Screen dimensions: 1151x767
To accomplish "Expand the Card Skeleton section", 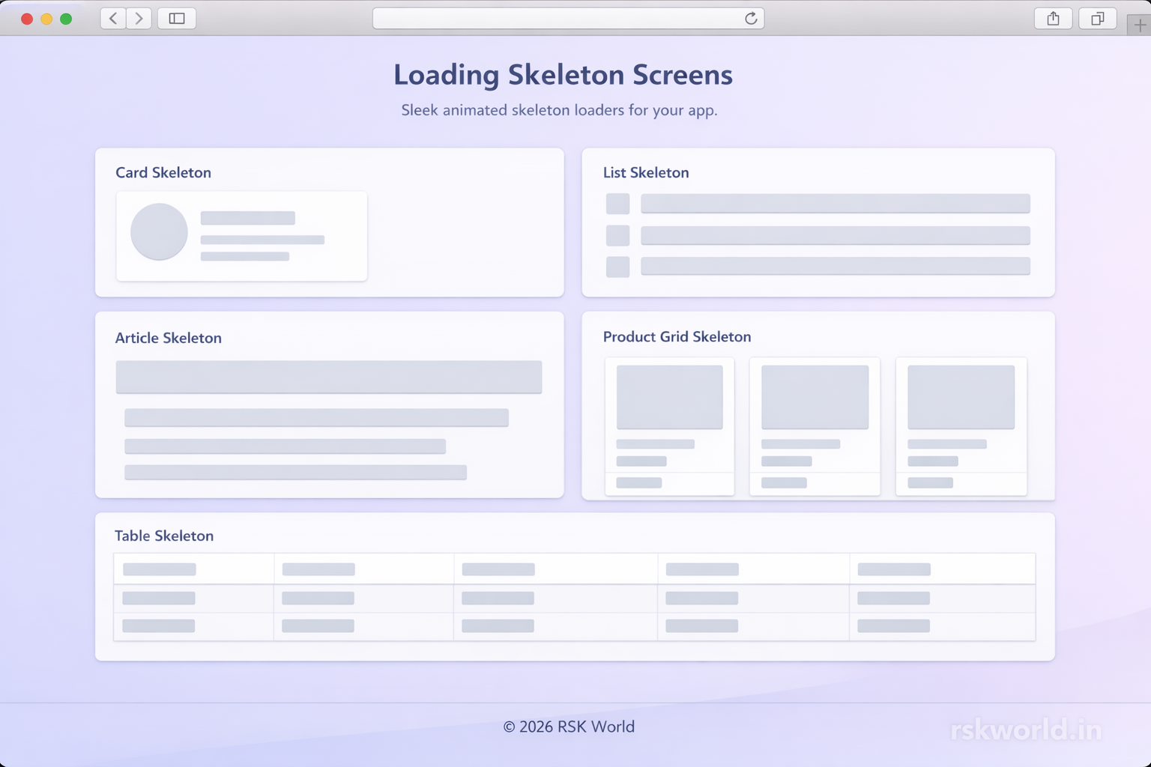I will pyautogui.click(x=163, y=172).
